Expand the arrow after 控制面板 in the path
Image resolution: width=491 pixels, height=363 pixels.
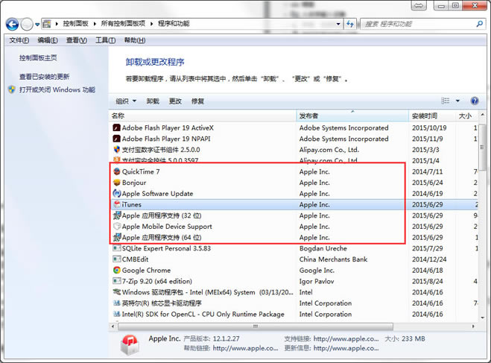(x=95, y=24)
